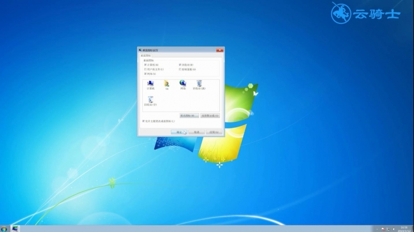Close the Desktop Icon Settings dialog
Screen dimensions: 414x232
tap(219, 50)
